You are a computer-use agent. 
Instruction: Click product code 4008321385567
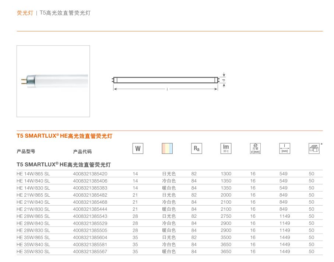[90, 252]
